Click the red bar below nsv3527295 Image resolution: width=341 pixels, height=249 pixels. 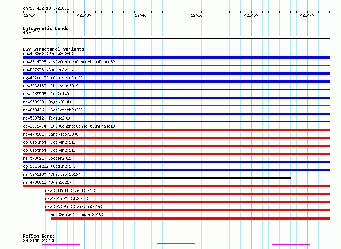point(188,210)
